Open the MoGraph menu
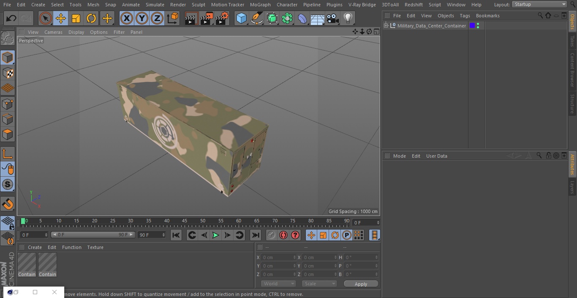The height and width of the screenshot is (298, 577). [260, 5]
